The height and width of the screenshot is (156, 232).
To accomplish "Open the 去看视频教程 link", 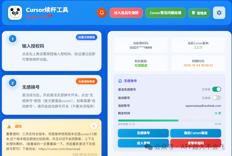I will (87, 82).
